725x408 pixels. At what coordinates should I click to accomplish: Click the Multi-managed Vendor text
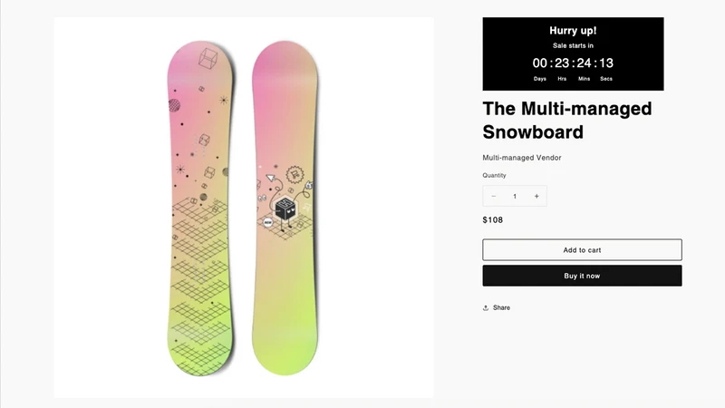522,158
